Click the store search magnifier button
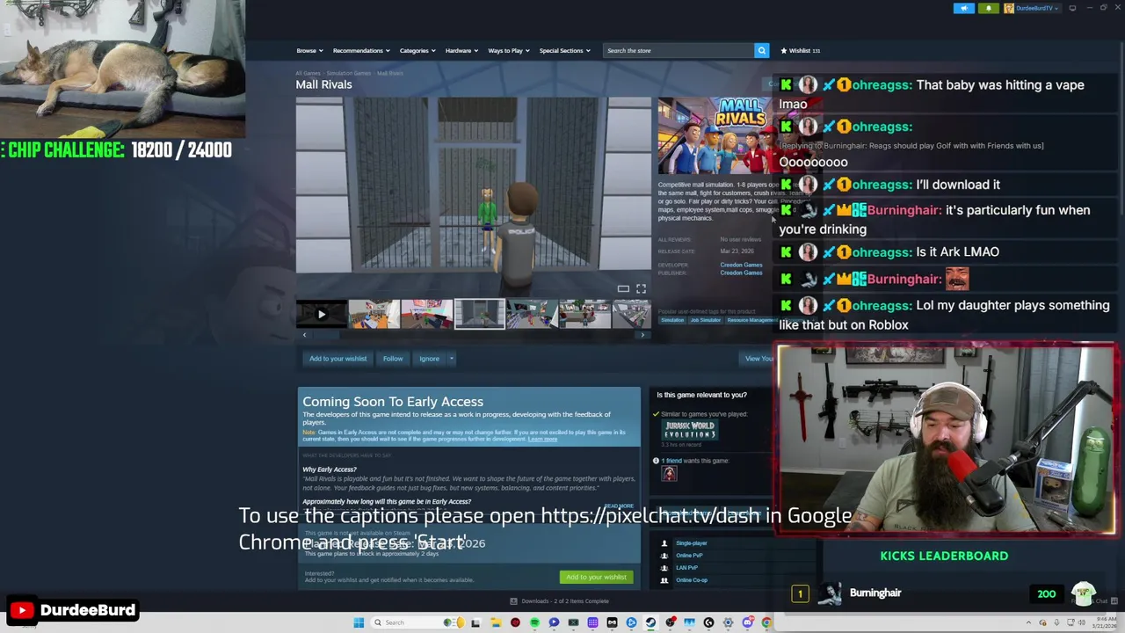The height and width of the screenshot is (633, 1125). click(762, 50)
